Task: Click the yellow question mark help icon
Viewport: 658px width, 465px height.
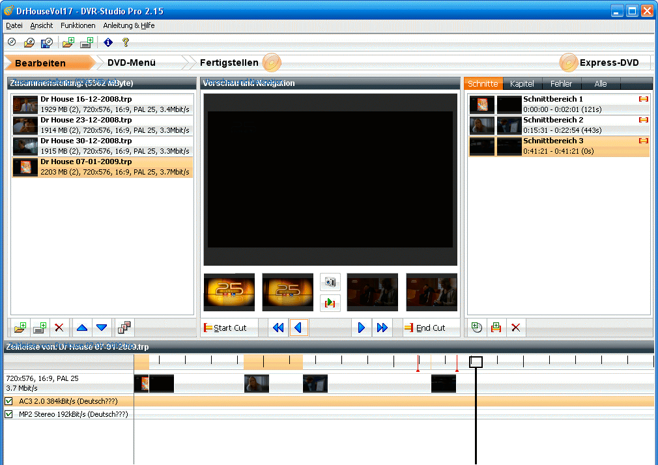Action: click(126, 42)
